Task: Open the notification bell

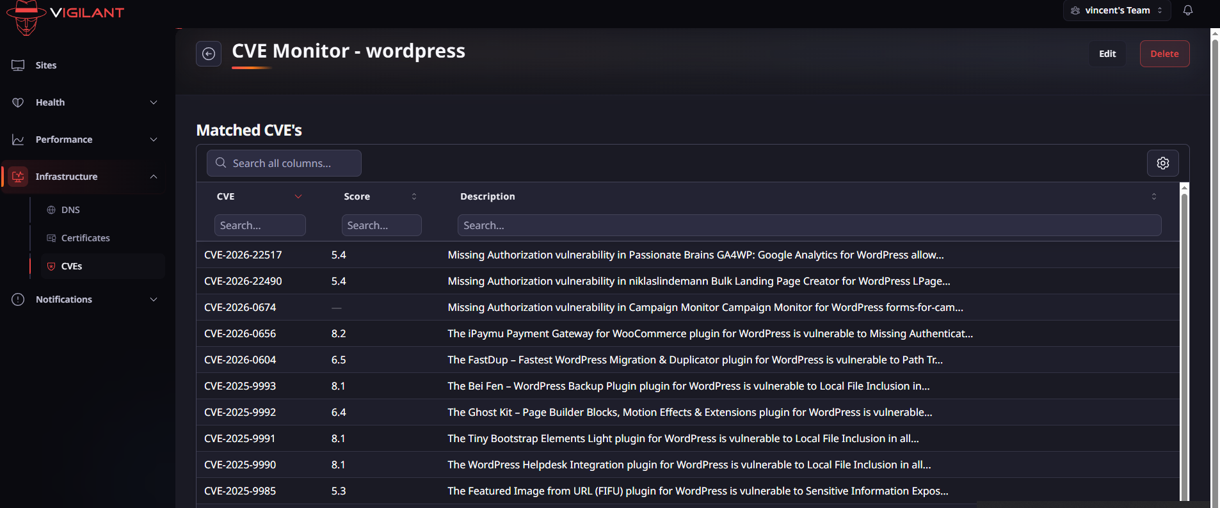Action: pyautogui.click(x=1188, y=10)
